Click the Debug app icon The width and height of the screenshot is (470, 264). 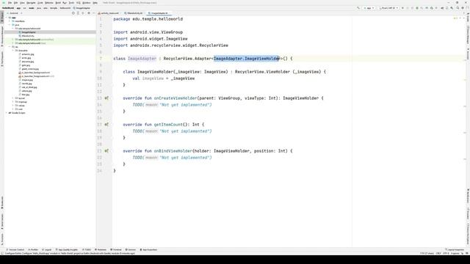pos(417,8)
